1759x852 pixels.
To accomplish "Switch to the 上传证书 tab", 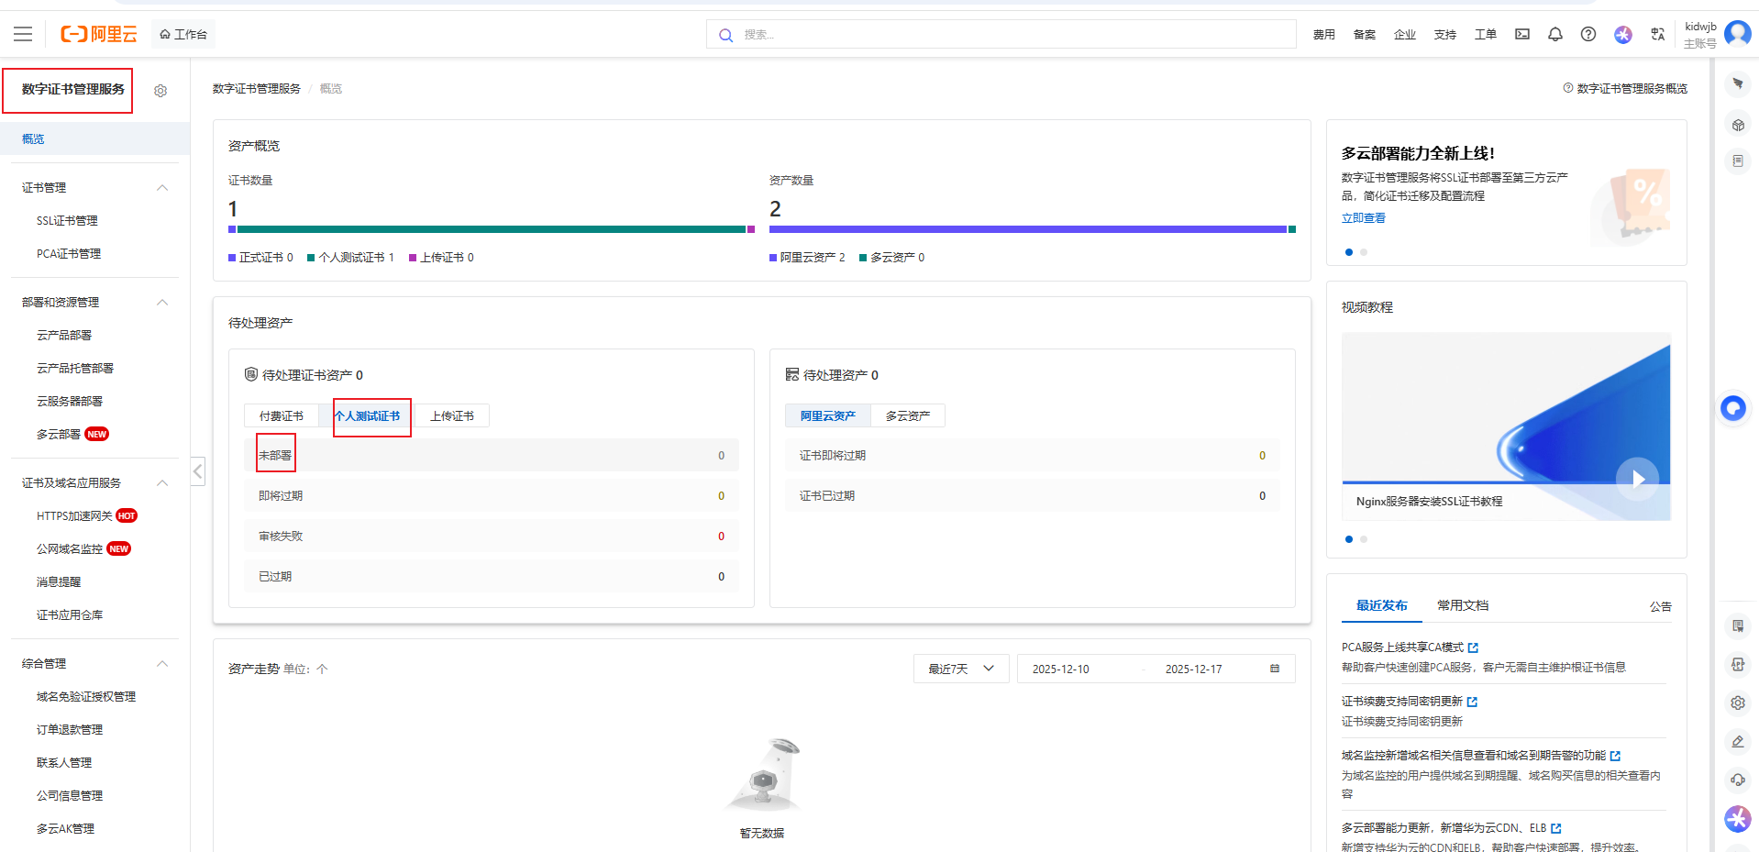I will (452, 415).
